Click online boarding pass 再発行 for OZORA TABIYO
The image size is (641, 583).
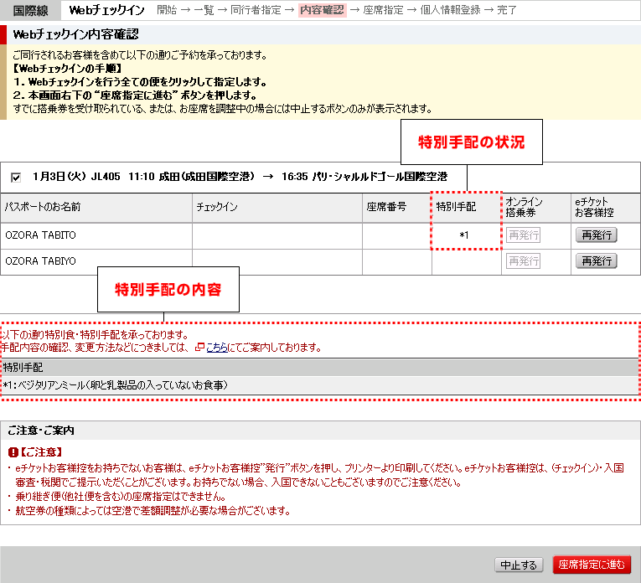524,261
